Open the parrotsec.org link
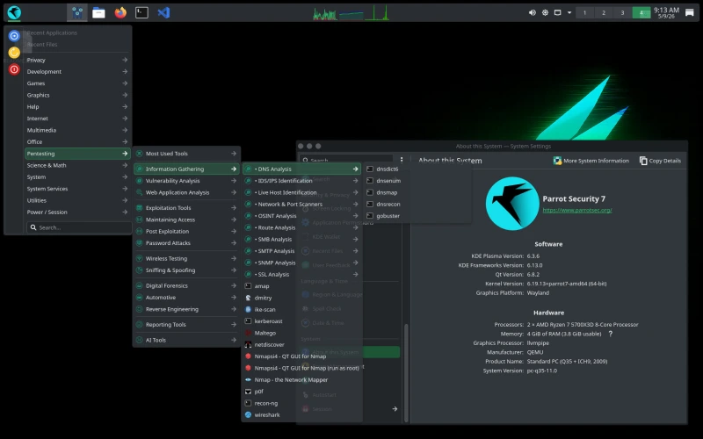 pos(577,210)
